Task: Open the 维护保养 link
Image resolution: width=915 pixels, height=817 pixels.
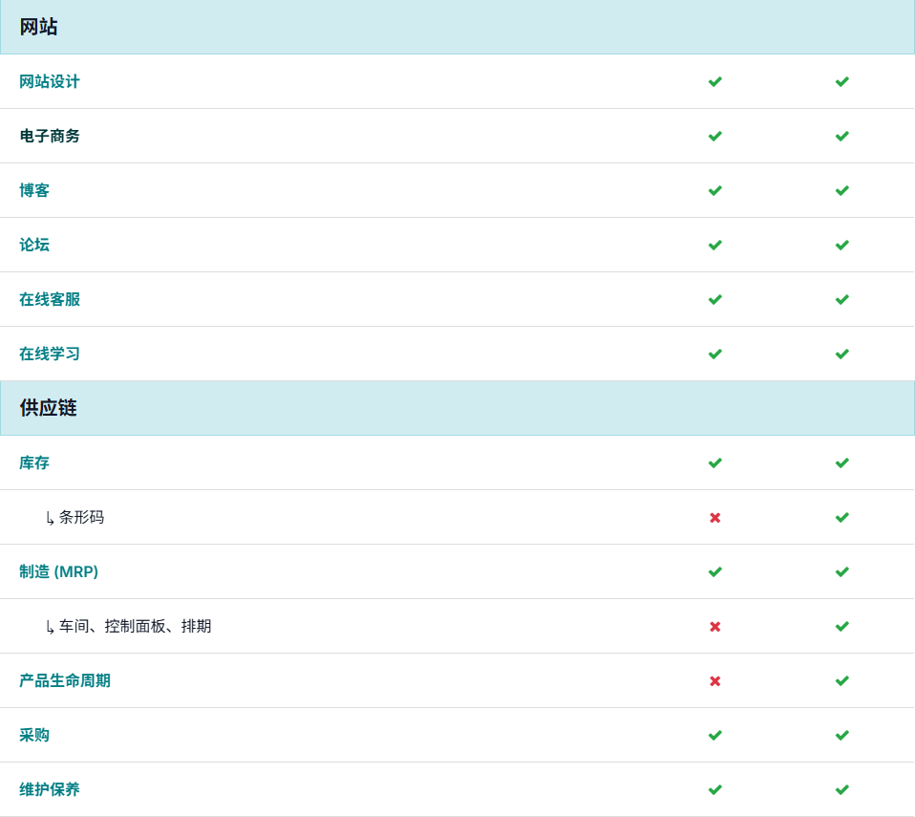Action: click(x=50, y=790)
